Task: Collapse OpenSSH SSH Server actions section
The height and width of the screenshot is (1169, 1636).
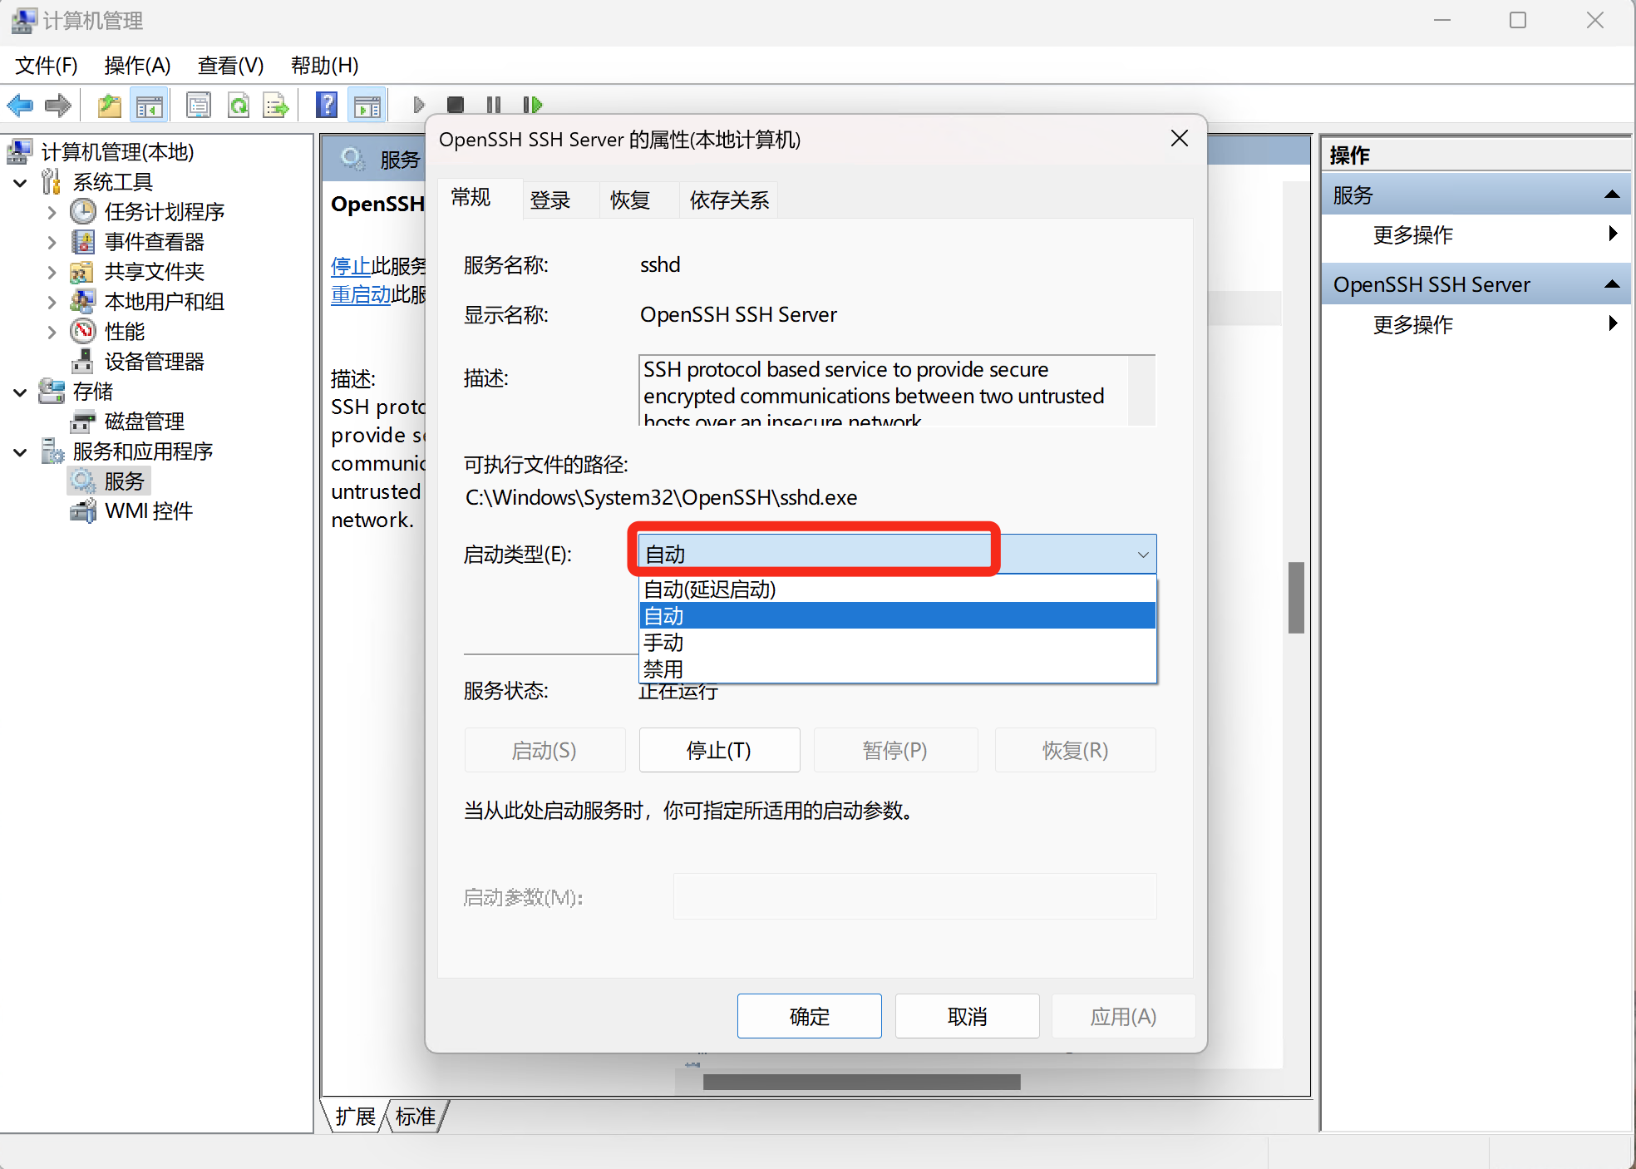Action: 1612,284
